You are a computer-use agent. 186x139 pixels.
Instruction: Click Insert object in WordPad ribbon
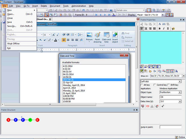click(115, 38)
